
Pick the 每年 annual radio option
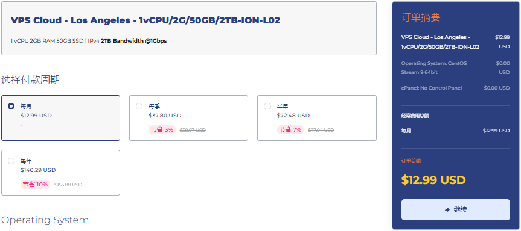tap(11, 161)
